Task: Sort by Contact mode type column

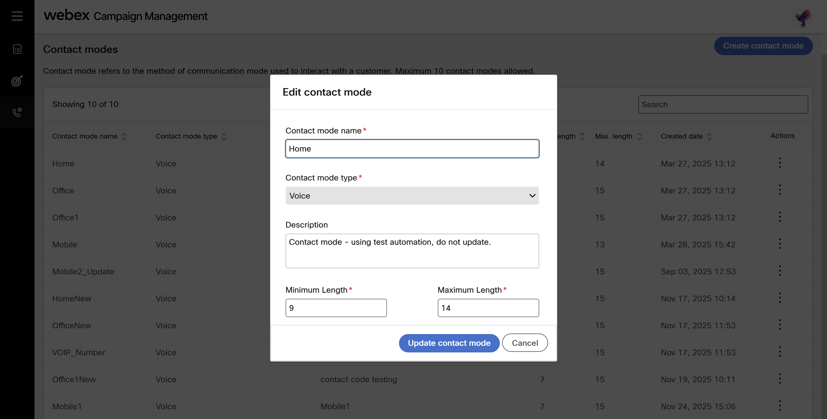Action: pyautogui.click(x=224, y=136)
